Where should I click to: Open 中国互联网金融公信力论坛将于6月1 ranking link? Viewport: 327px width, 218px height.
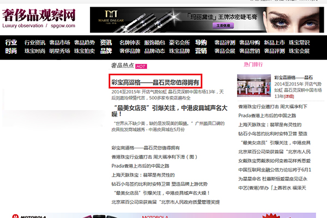(x=275, y=170)
